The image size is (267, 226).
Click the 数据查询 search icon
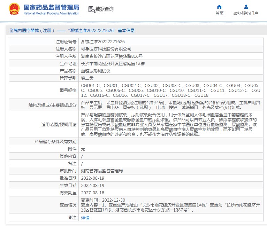coord(92,9)
